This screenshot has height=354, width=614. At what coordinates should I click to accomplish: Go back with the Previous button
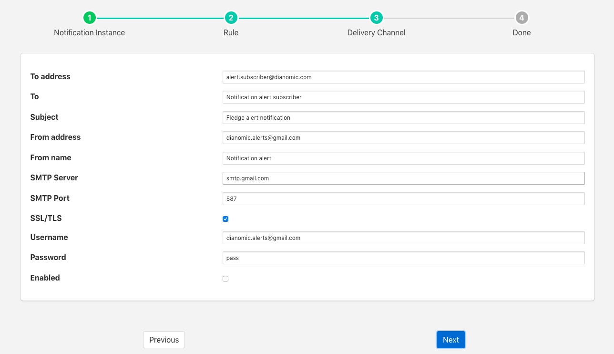pyautogui.click(x=164, y=340)
